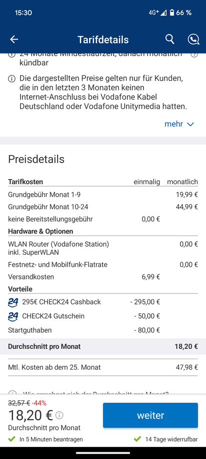This screenshot has height=459, width=206.
Task: Select the Durchschnitt pro Monat row
Action: [x=103, y=347]
